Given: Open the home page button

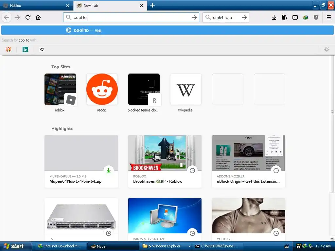Looking at the screenshot, I should pos(38,17).
